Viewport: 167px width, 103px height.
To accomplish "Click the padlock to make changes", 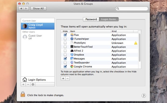I will click(23, 94).
